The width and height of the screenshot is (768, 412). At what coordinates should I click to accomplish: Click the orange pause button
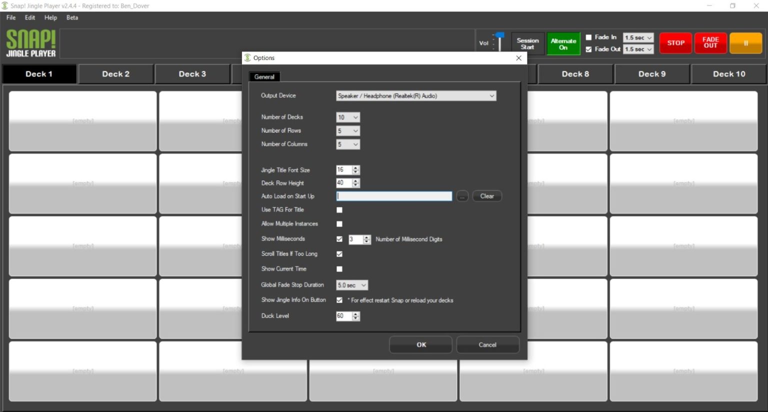[745, 43]
